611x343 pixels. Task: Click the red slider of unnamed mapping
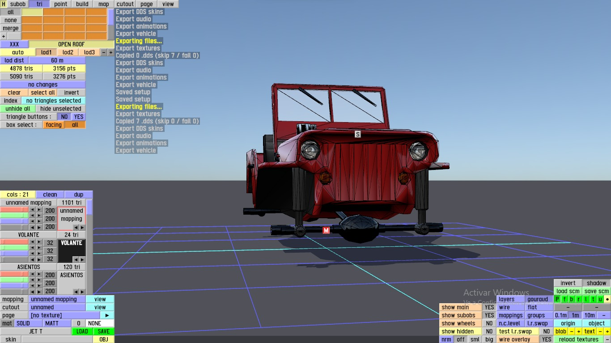coord(14,210)
